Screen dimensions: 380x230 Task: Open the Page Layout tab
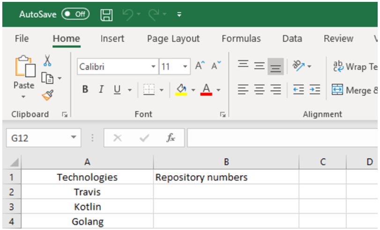click(x=173, y=39)
